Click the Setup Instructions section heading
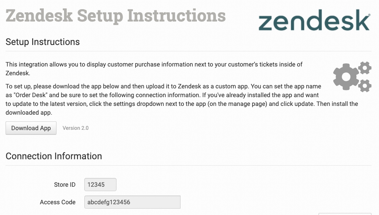Image resolution: width=379 pixels, height=215 pixels. (x=43, y=42)
